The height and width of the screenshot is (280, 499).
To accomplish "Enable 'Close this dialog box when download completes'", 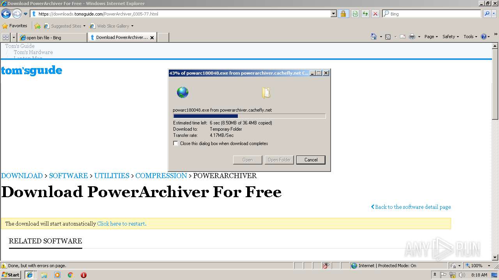I will pos(176,143).
